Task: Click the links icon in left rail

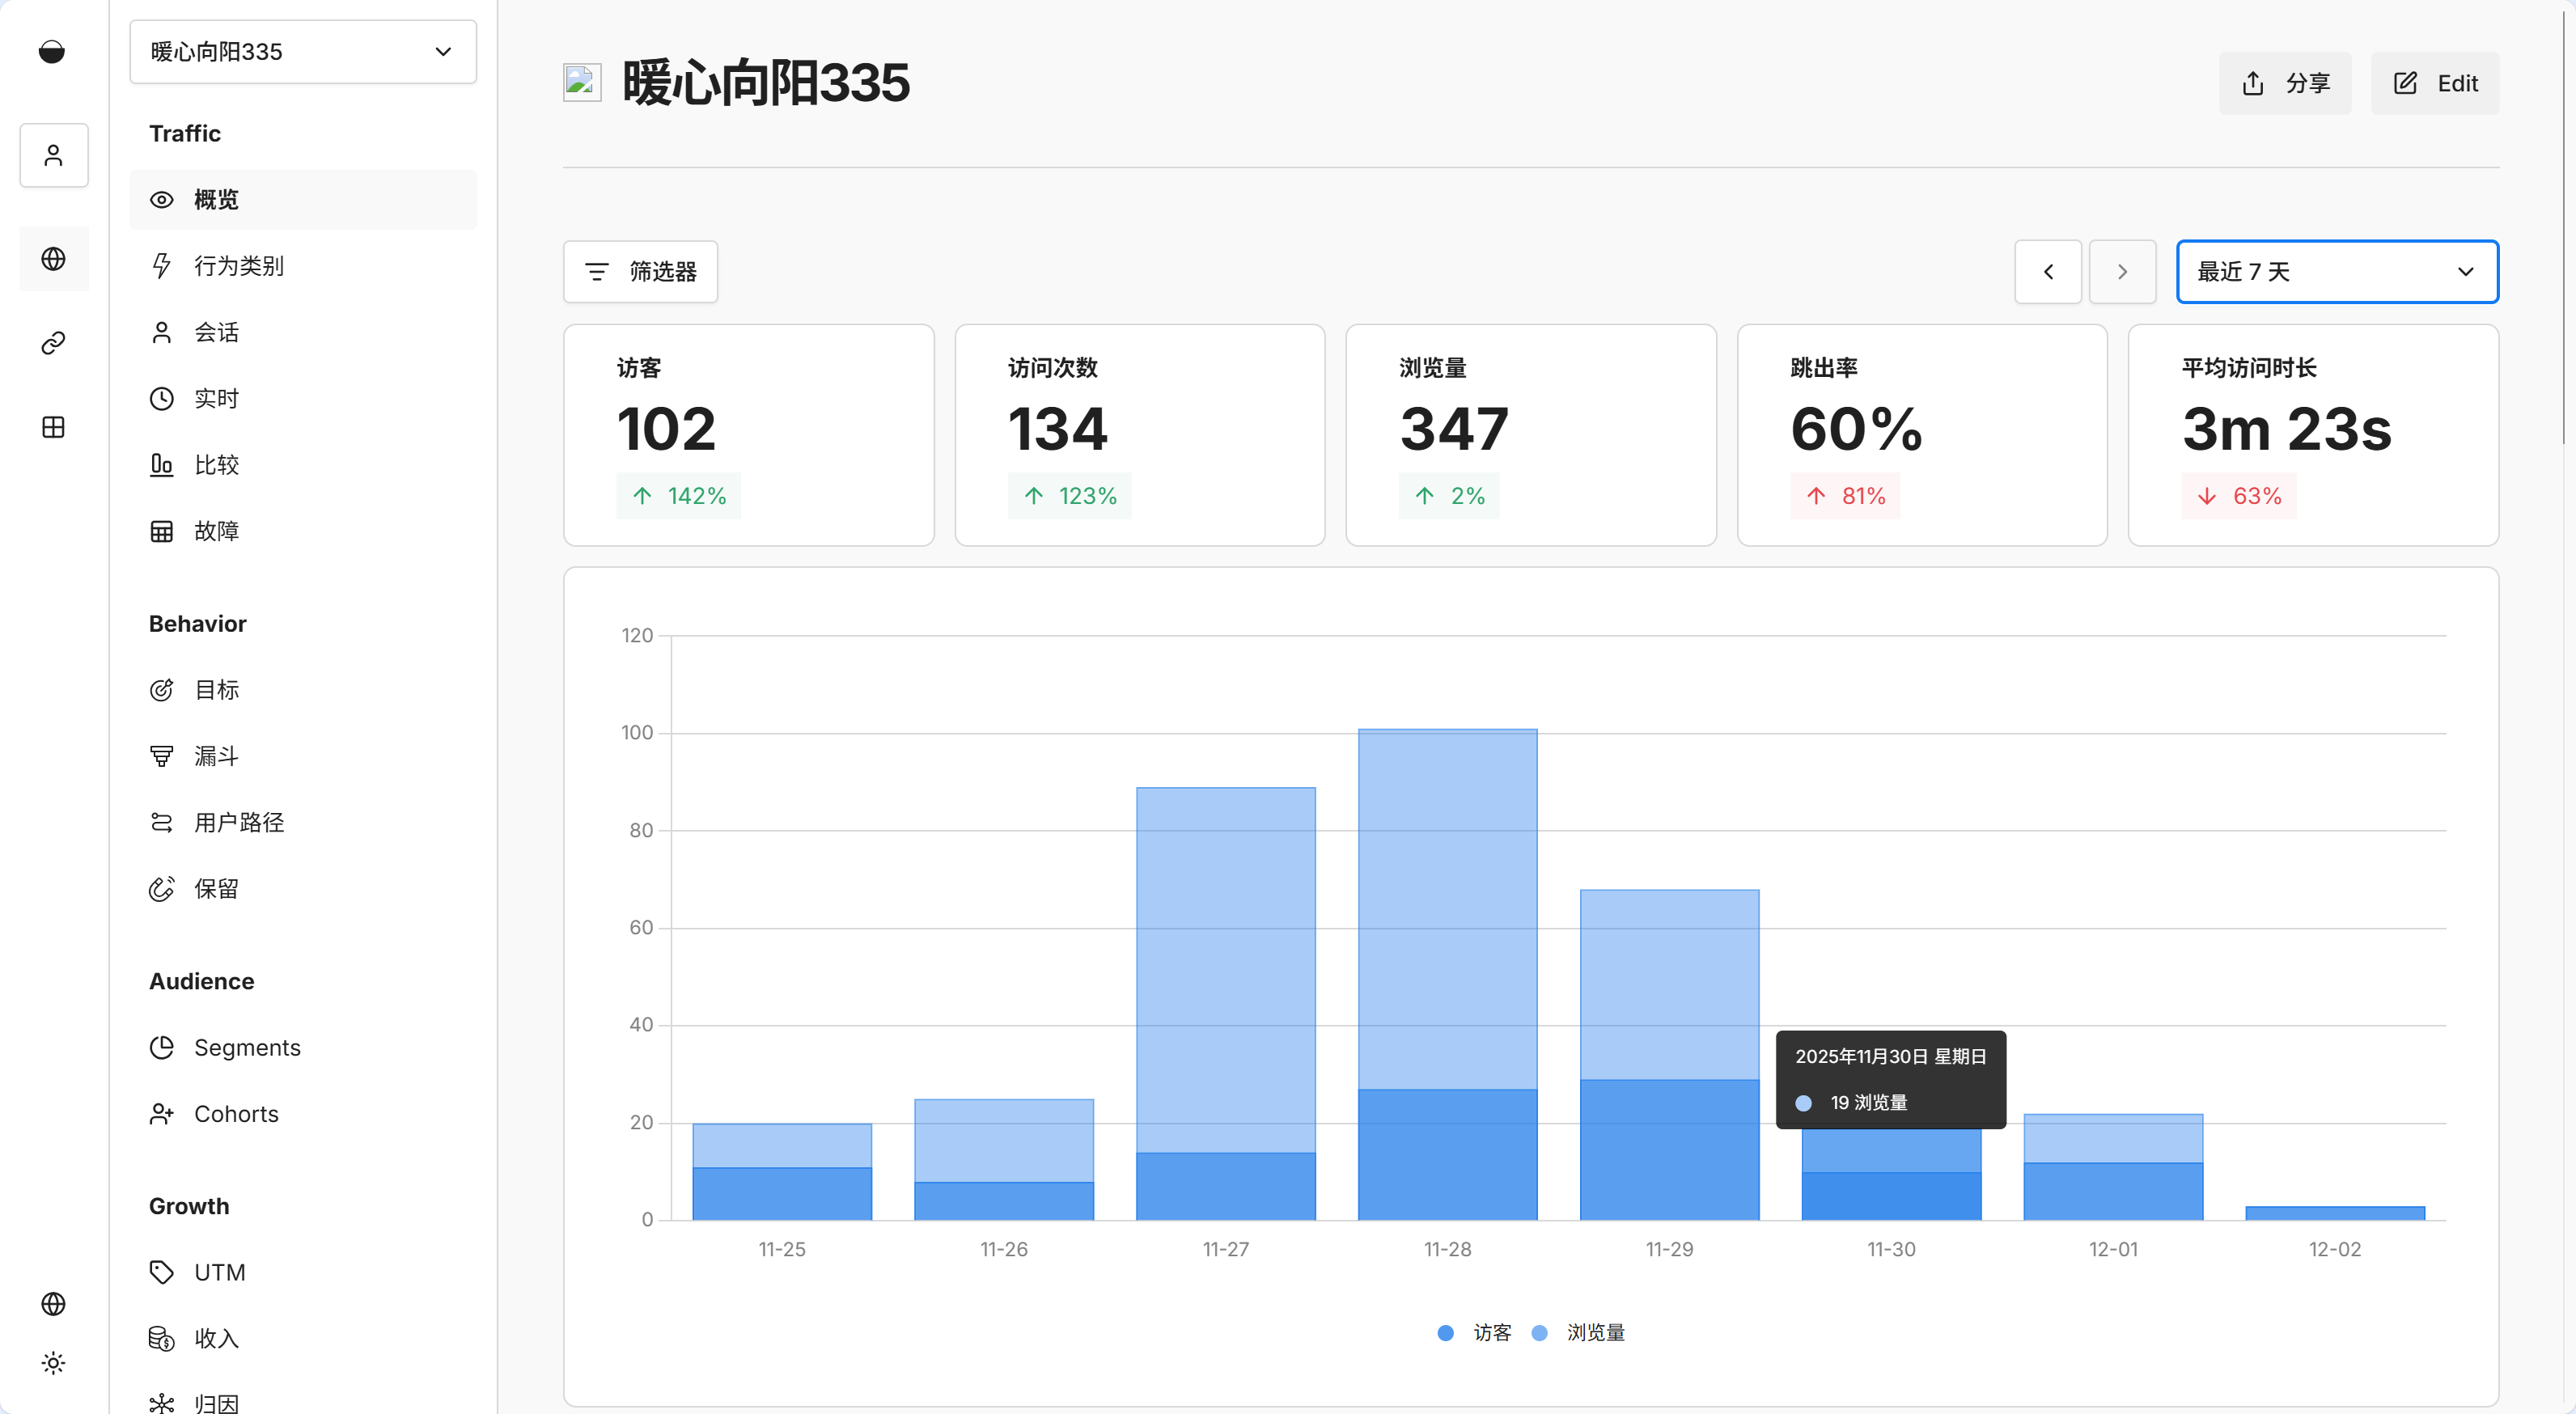Action: click(53, 343)
